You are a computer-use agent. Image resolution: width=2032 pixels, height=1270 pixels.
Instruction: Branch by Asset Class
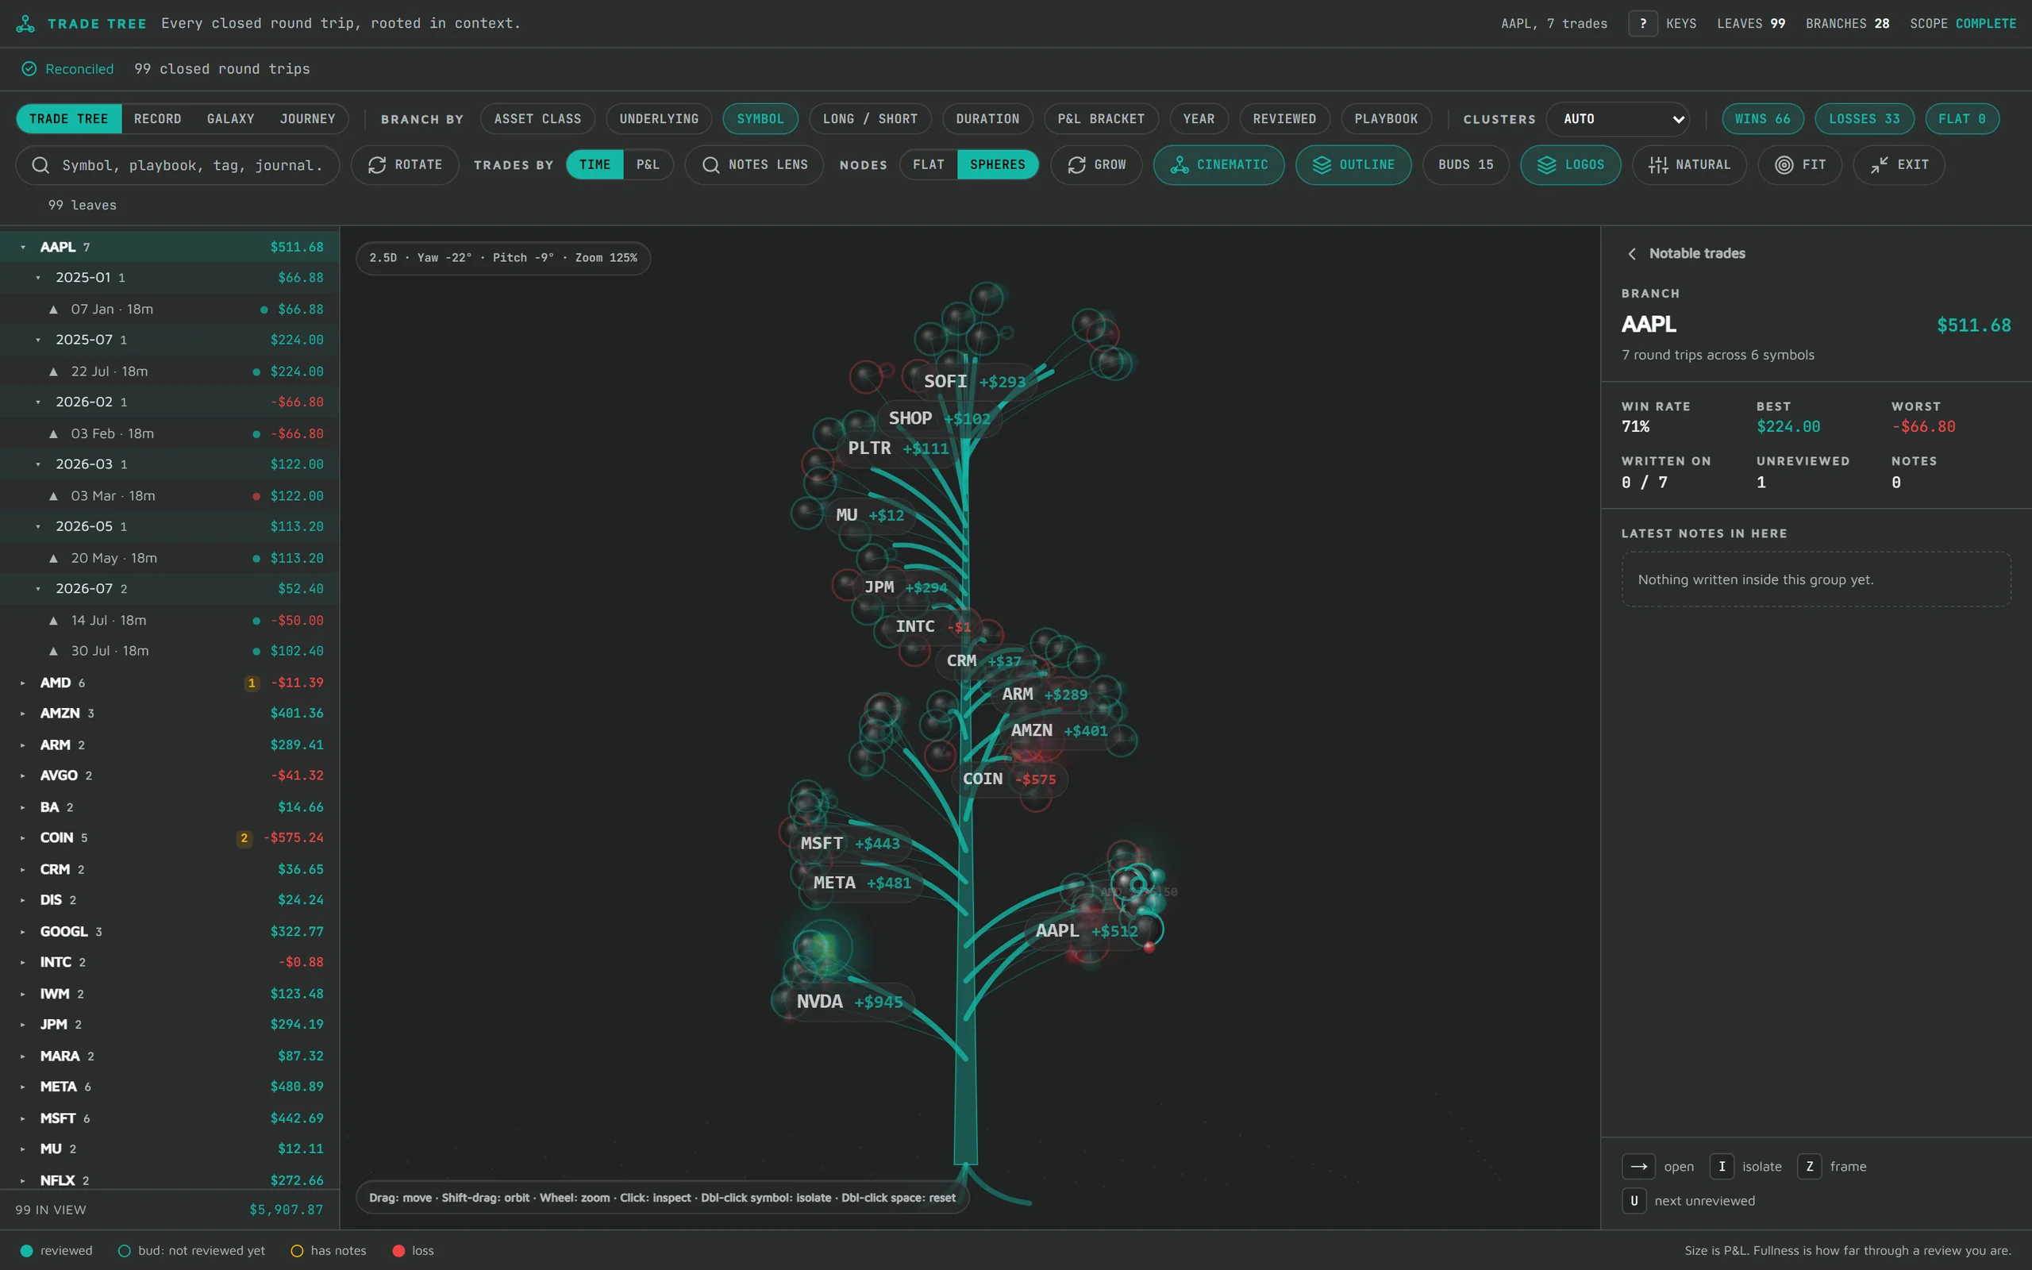537,118
